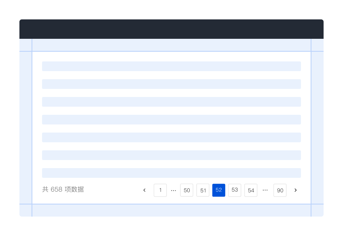Click the '共 658 项数据' total count text
The width and height of the screenshot is (343, 236).
tap(63, 189)
